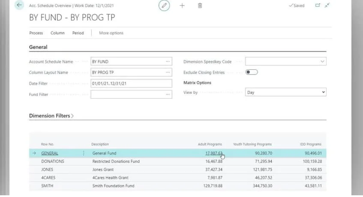Click the edit pencil icon
The image size is (363, 197).
pos(164,6)
